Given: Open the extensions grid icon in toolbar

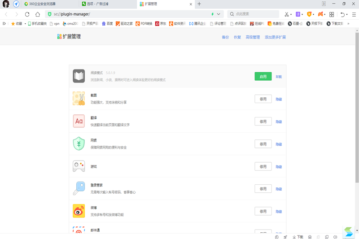Looking at the screenshot, I should click(x=332, y=14).
